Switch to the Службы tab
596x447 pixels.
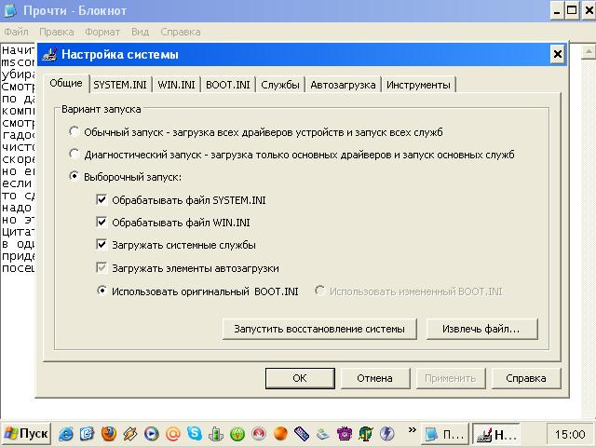[280, 85]
